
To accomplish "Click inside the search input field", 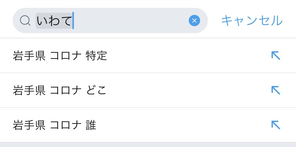I will (x=110, y=20).
